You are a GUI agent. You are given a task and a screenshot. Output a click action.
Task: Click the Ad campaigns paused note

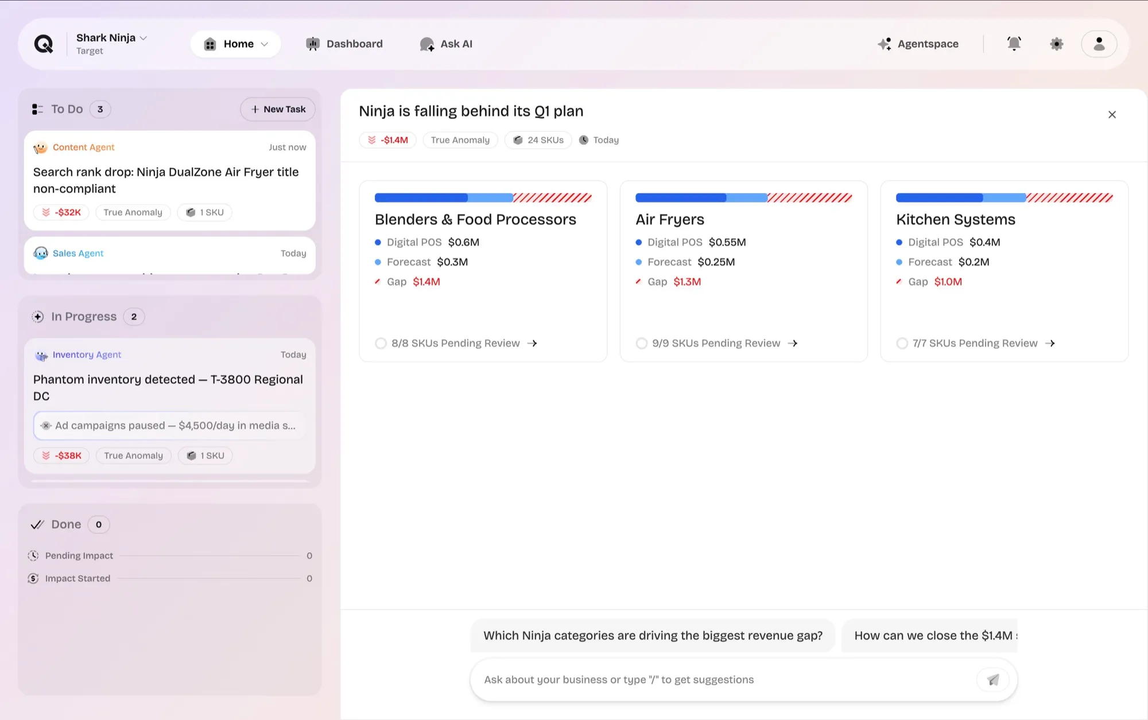(x=170, y=426)
